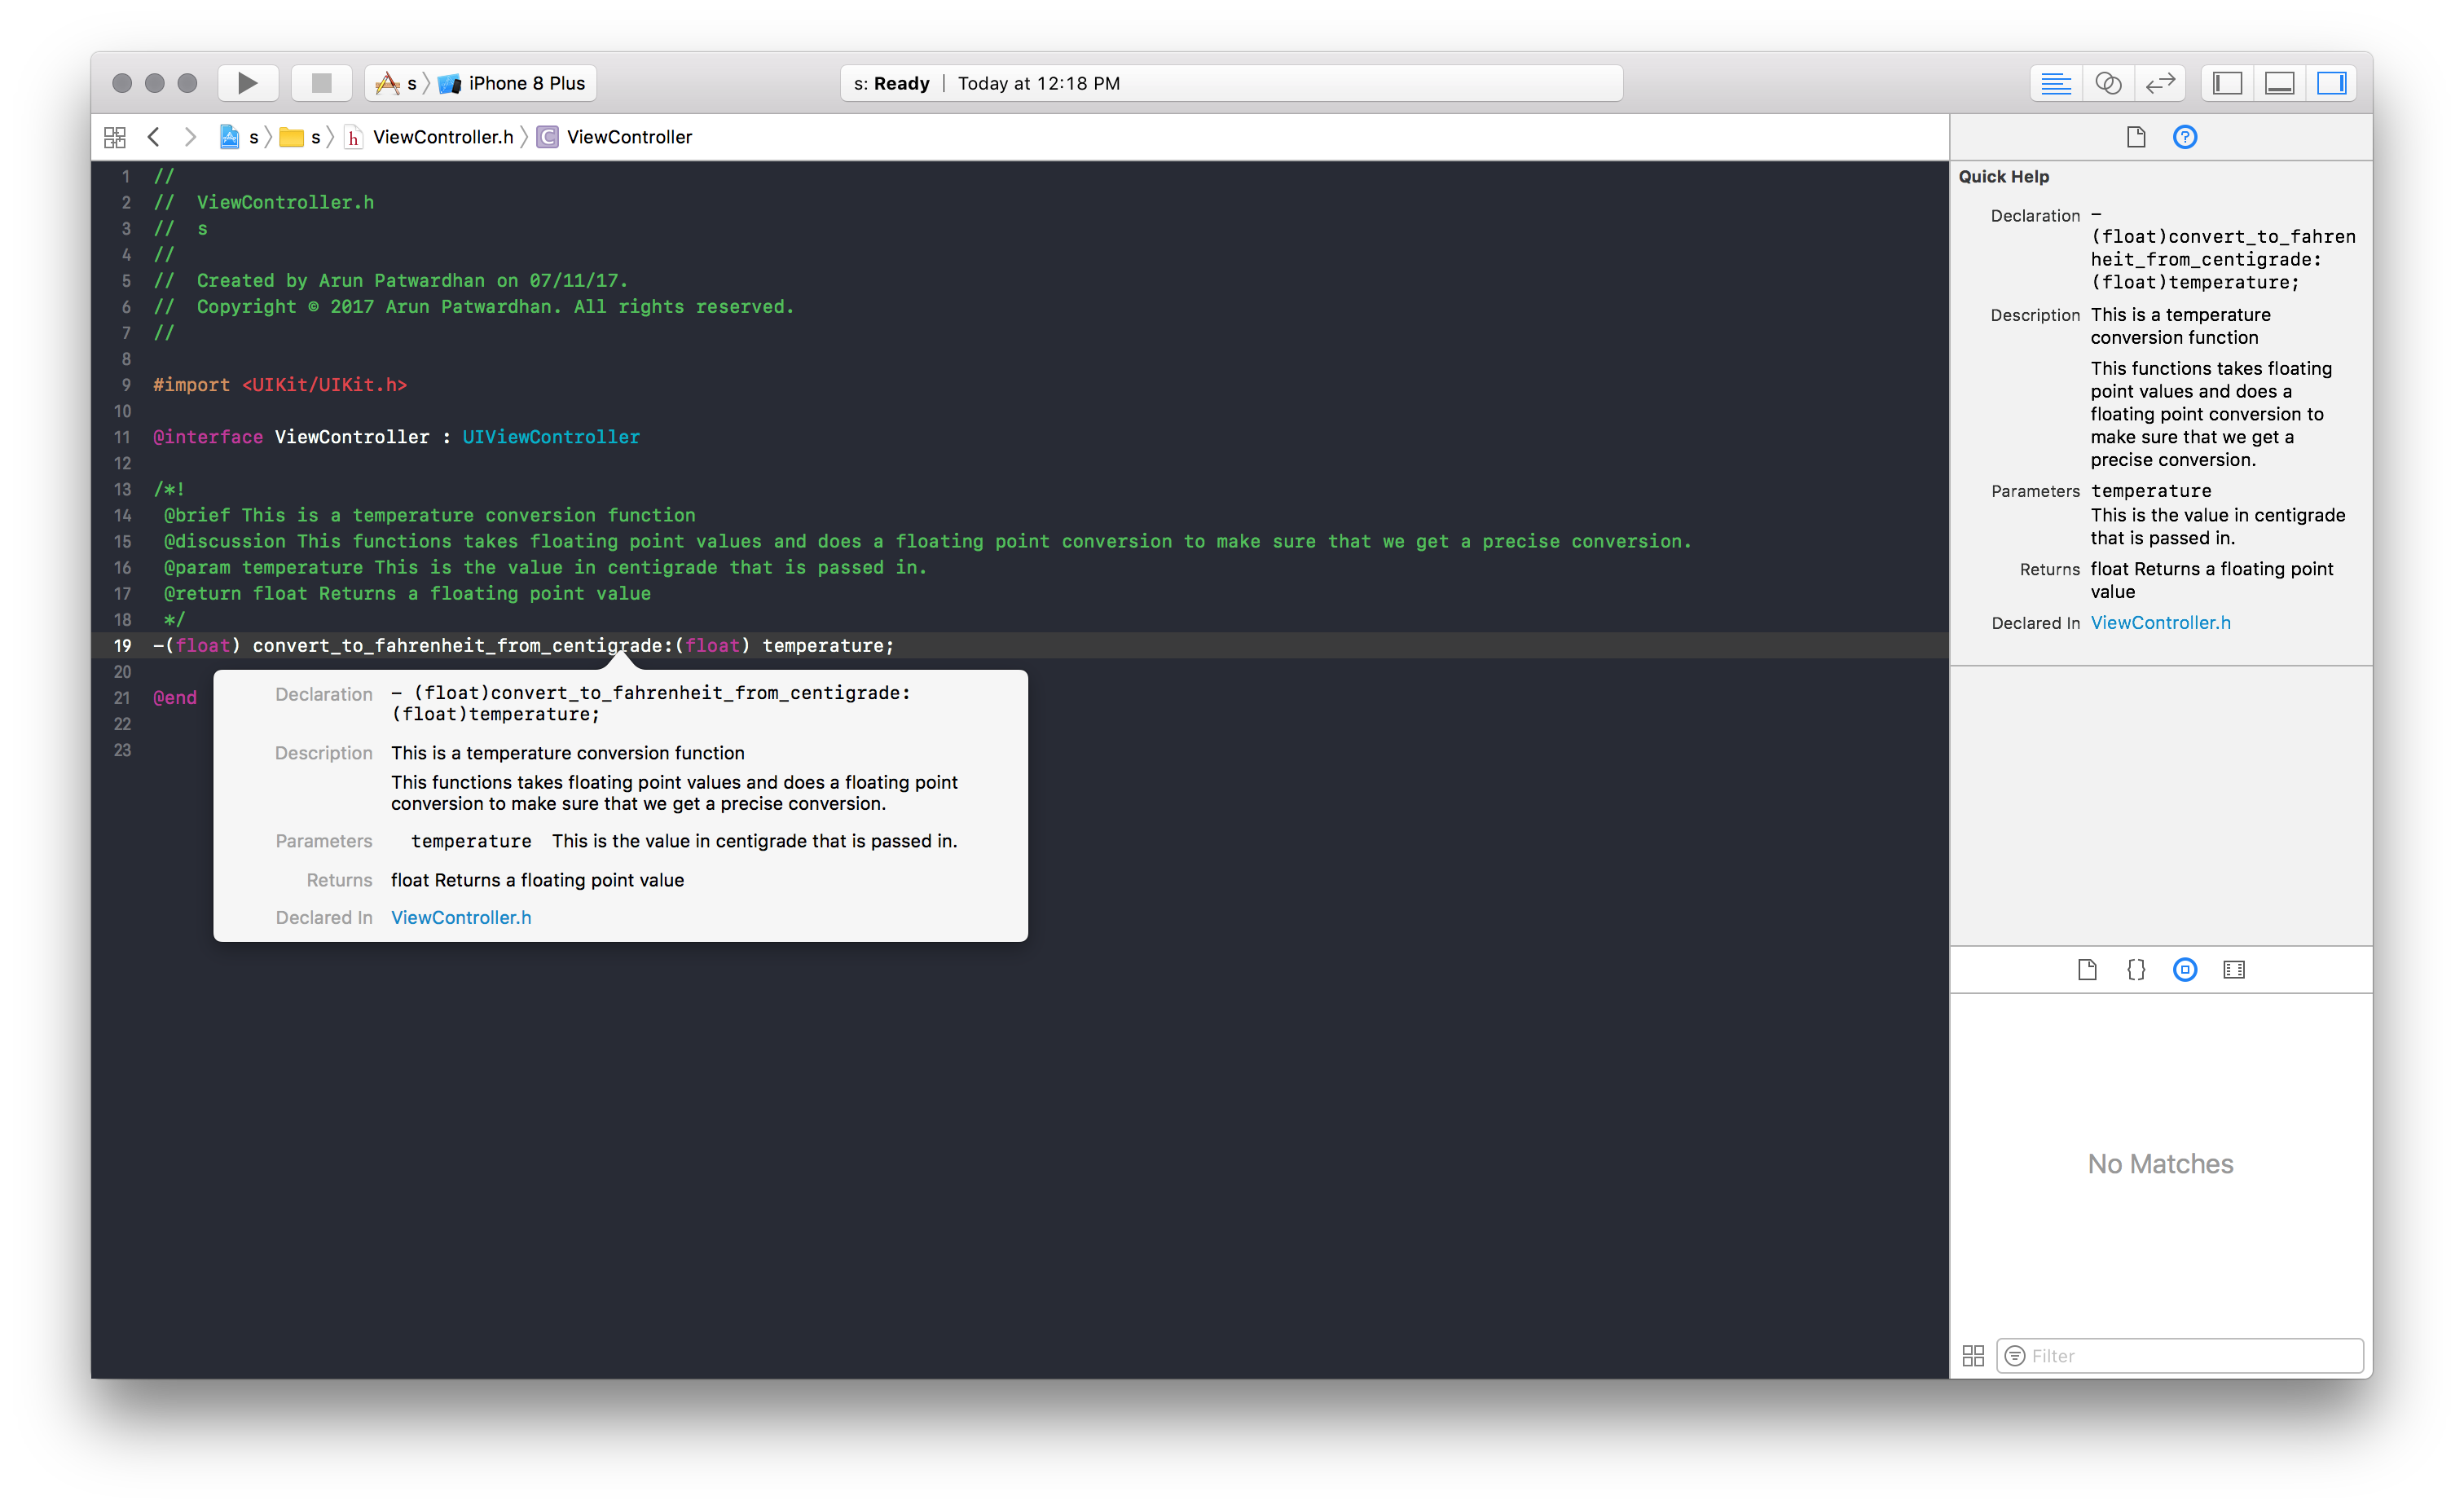Hide the Utilities inspector pane
The width and height of the screenshot is (2464, 1509).
2331,83
